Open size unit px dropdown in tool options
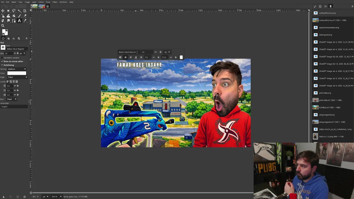 [22, 53]
